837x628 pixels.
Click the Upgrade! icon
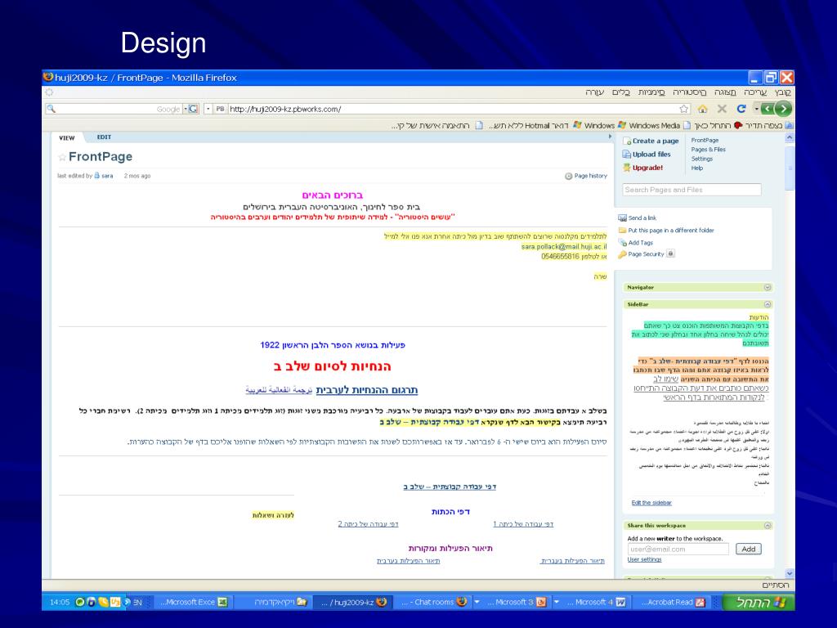pos(627,168)
